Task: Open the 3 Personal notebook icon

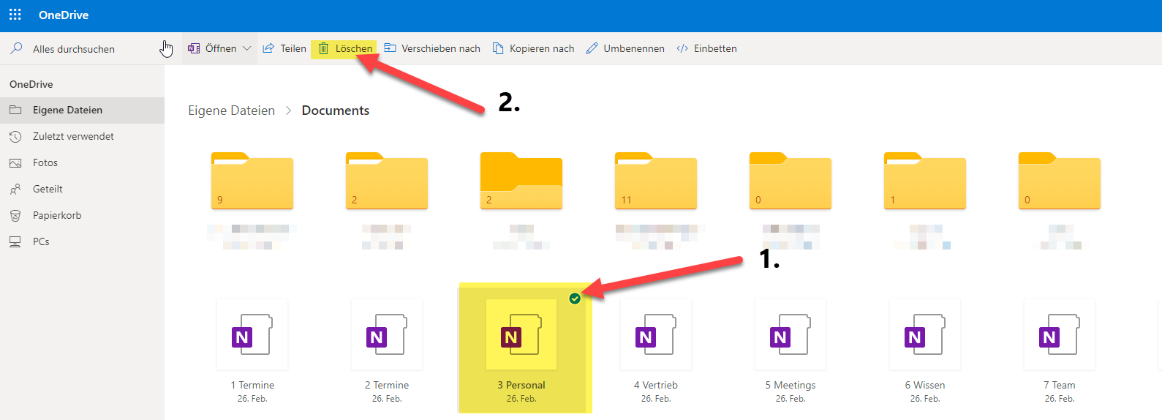Action: click(521, 334)
